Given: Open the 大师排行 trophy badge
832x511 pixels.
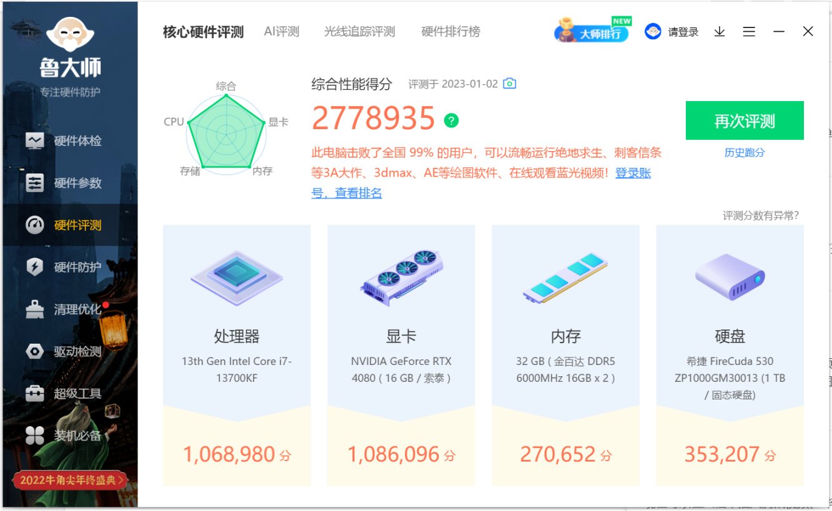Looking at the screenshot, I should point(592,31).
